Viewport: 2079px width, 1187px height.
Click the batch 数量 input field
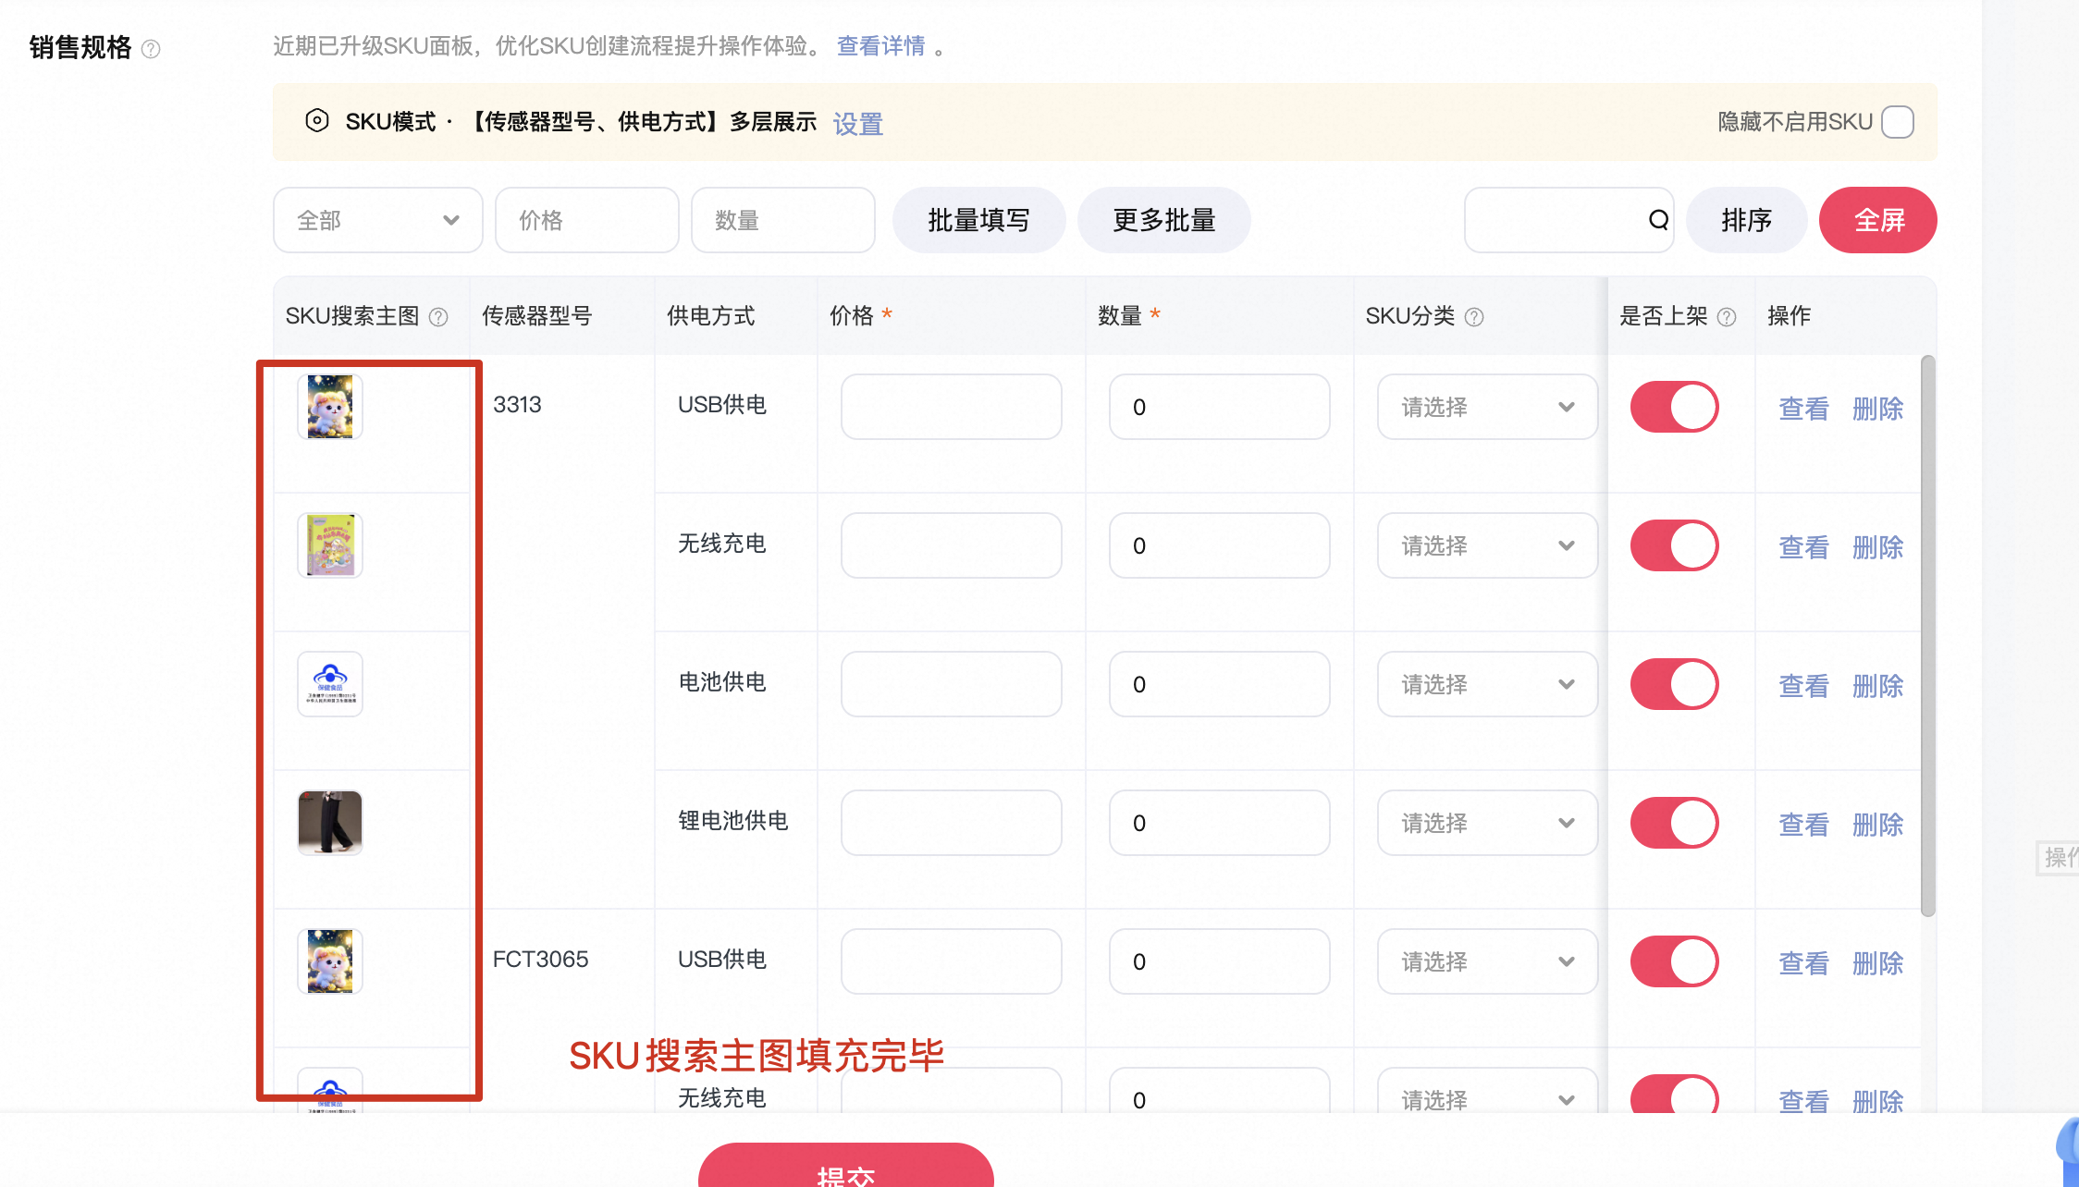point(783,220)
